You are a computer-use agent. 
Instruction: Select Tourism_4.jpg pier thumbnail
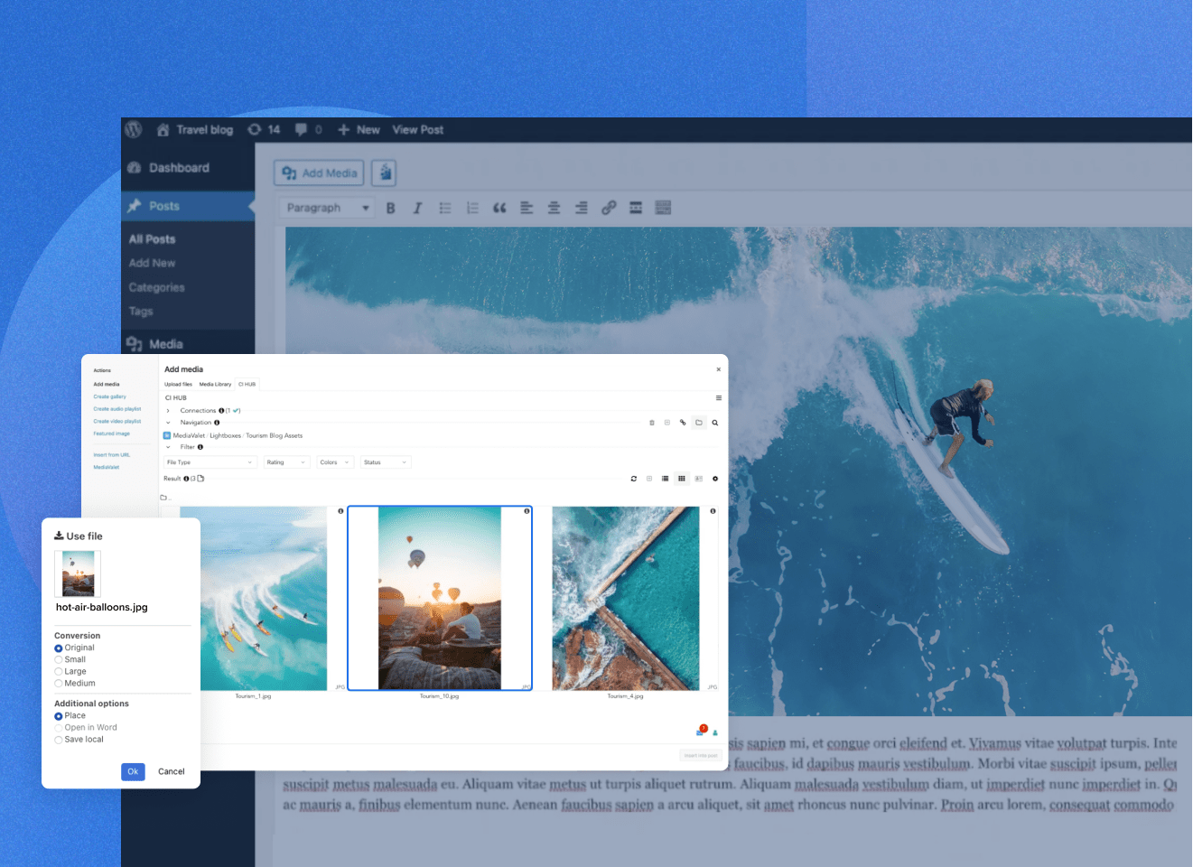click(x=626, y=599)
